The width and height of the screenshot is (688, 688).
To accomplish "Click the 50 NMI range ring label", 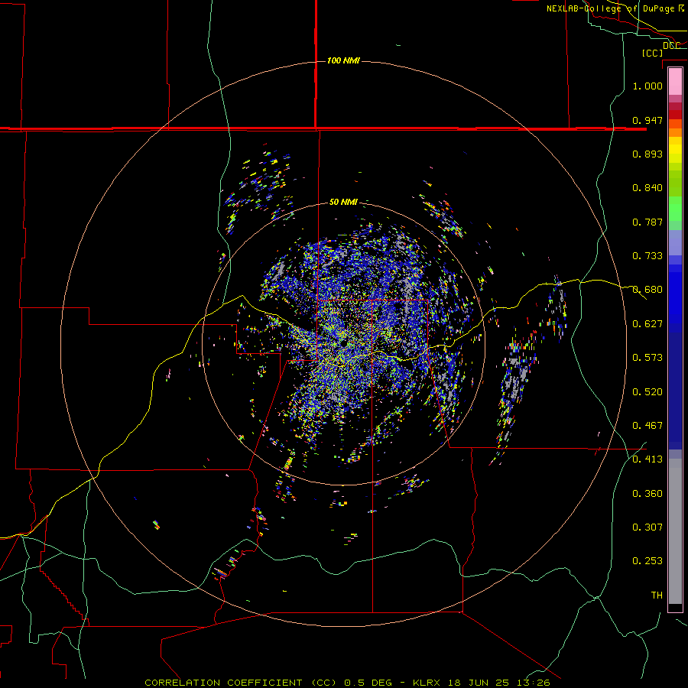I will (343, 202).
